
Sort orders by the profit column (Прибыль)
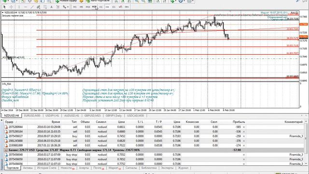(239, 122)
